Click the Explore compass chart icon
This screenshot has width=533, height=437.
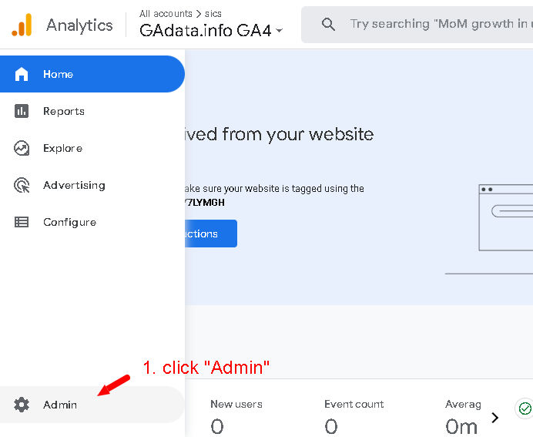coord(22,148)
